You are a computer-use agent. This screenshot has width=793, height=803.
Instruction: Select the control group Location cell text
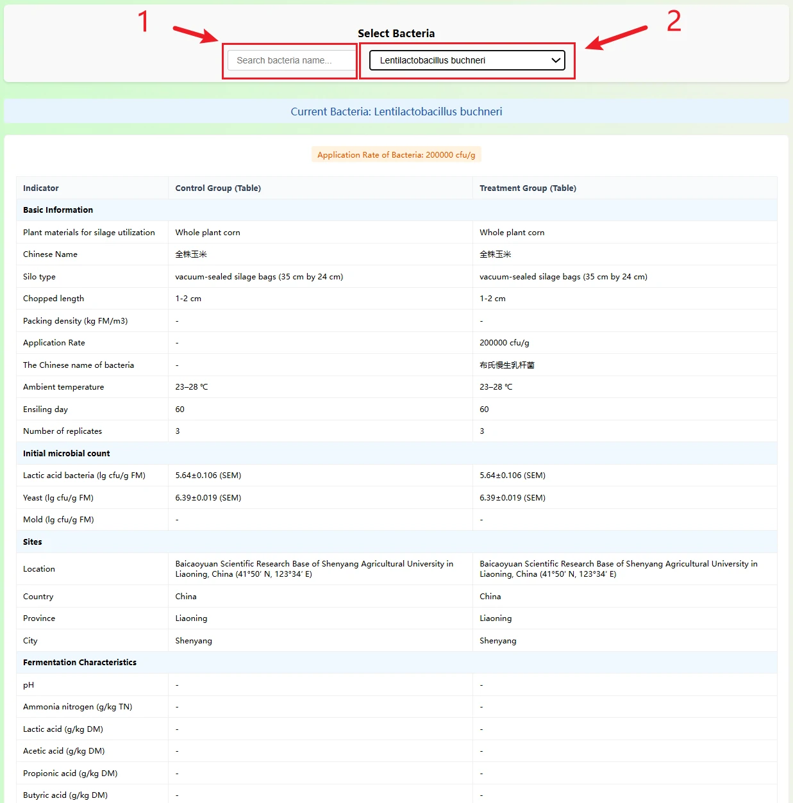point(314,569)
